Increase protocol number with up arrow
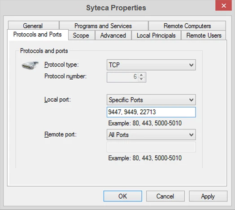Image resolution: width=235 pixels, height=210 pixels. [141, 75]
